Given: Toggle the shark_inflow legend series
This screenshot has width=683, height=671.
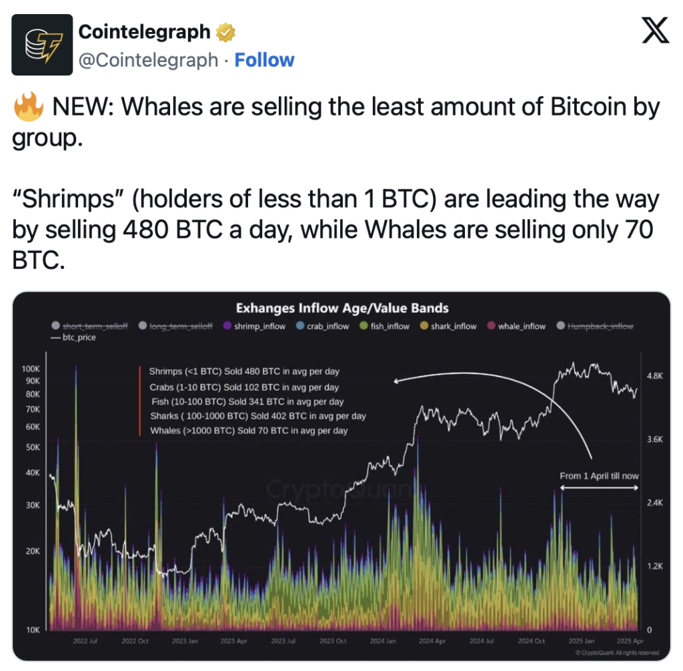Looking at the screenshot, I should point(448,326).
